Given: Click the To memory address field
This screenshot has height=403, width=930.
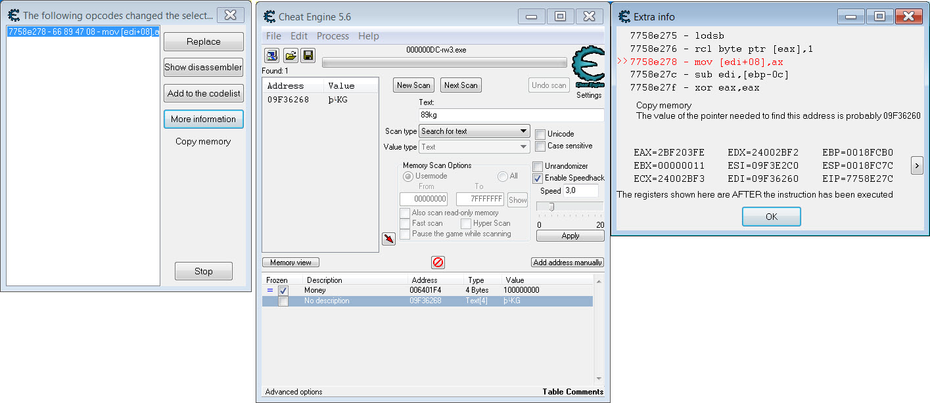Looking at the screenshot, I should 480,200.
